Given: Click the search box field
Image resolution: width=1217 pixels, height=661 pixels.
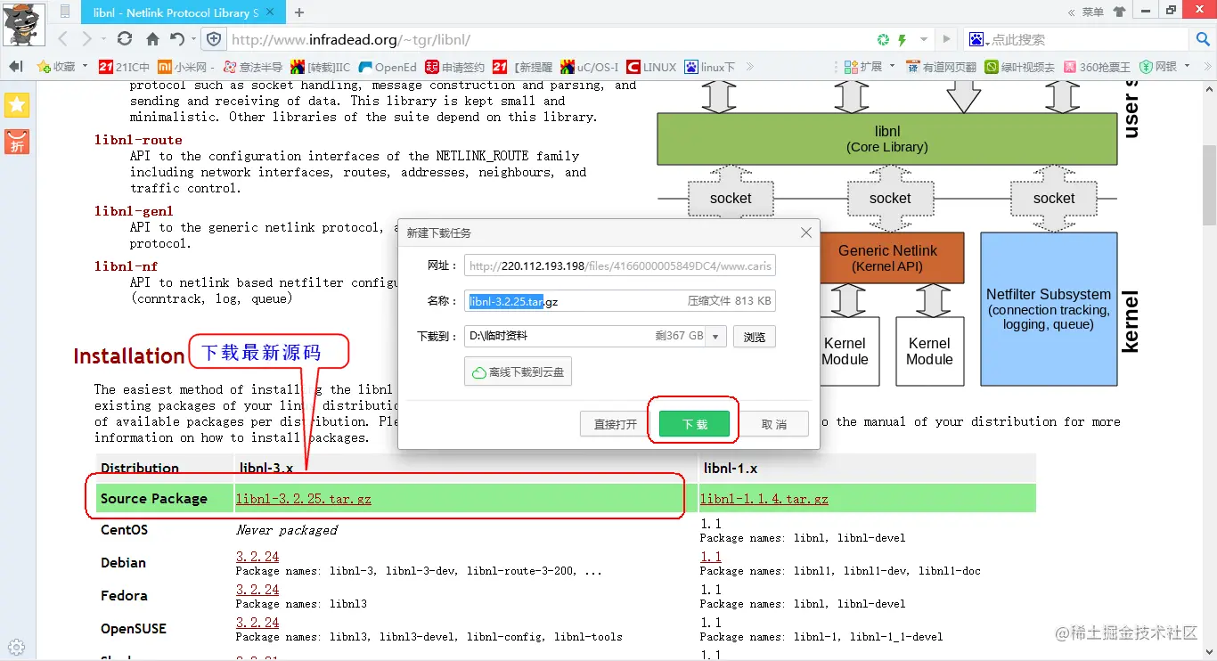Looking at the screenshot, I should pos(1087,39).
